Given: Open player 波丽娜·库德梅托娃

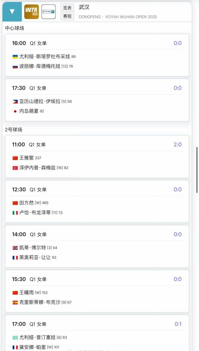Looking at the screenshot, I should pyautogui.click(x=40, y=66).
